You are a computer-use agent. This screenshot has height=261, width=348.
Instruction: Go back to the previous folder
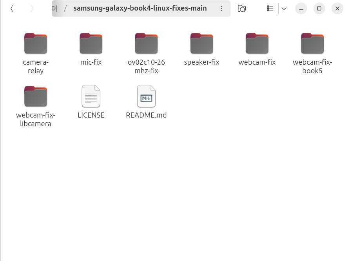12,9
